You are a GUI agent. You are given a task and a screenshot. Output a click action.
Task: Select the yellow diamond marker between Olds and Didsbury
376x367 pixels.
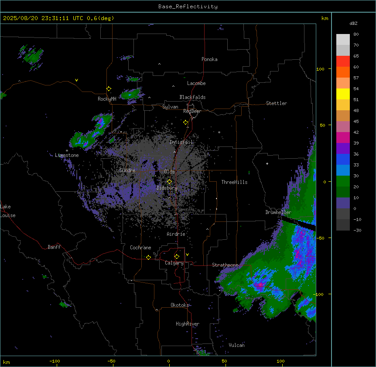(170, 182)
